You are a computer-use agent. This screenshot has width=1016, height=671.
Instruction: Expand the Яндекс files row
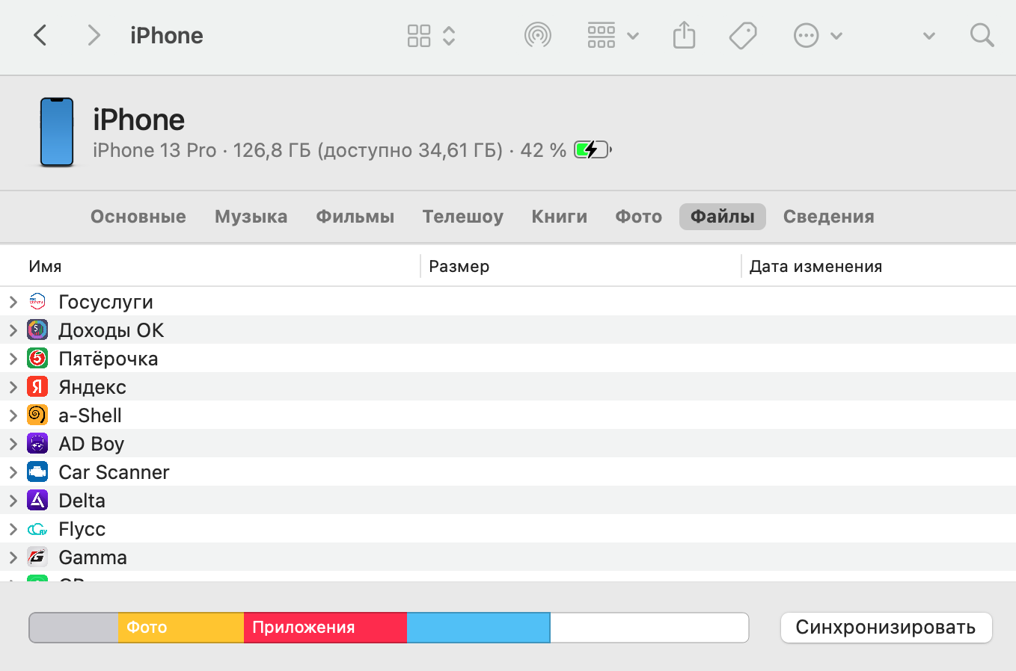13,387
